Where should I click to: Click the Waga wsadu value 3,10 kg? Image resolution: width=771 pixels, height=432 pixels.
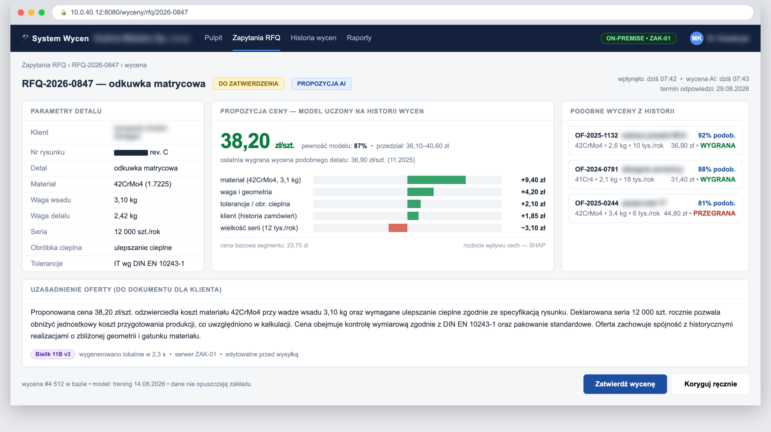click(x=126, y=200)
